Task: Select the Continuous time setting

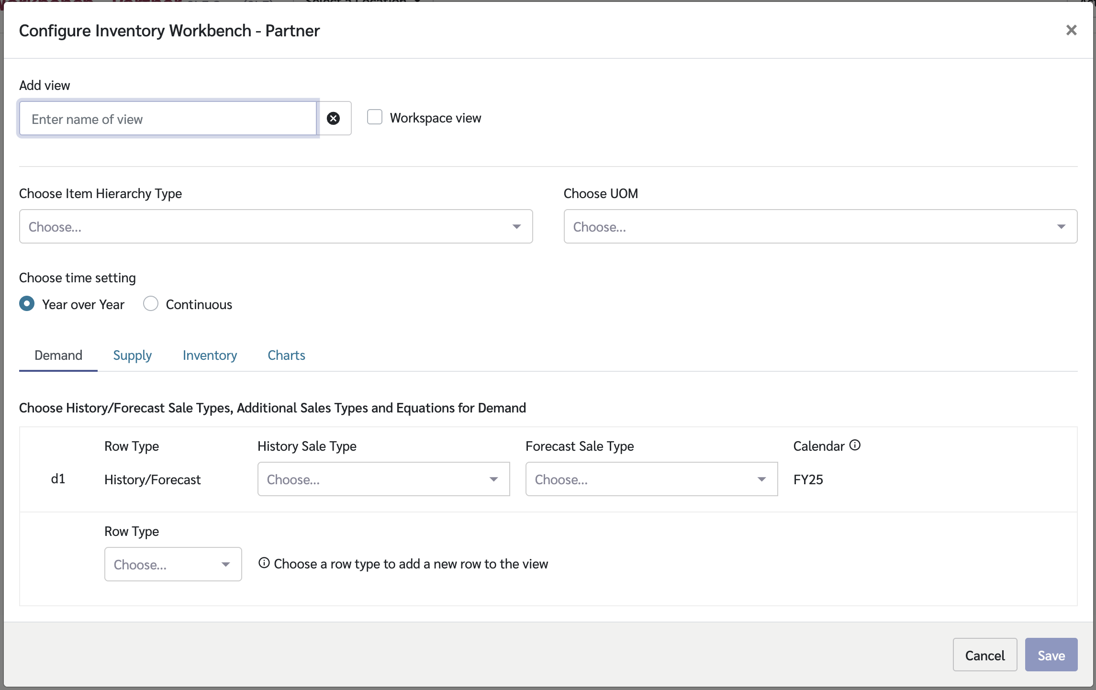Action: 151,304
